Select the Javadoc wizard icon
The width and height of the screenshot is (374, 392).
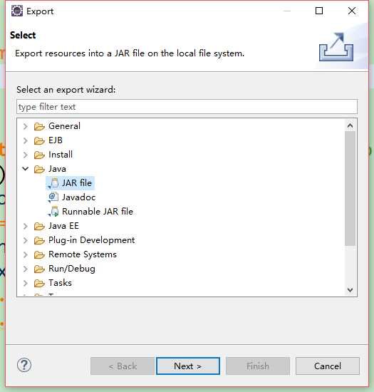coord(53,197)
